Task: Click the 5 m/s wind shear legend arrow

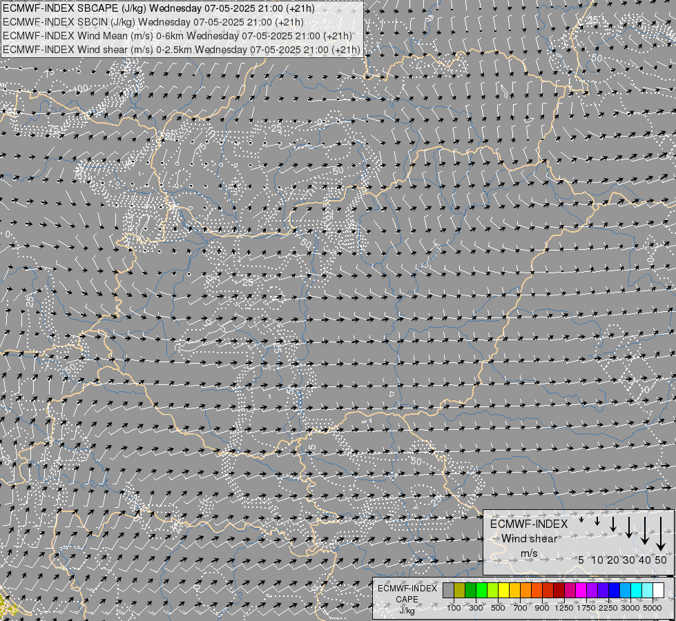Action: tap(581, 520)
